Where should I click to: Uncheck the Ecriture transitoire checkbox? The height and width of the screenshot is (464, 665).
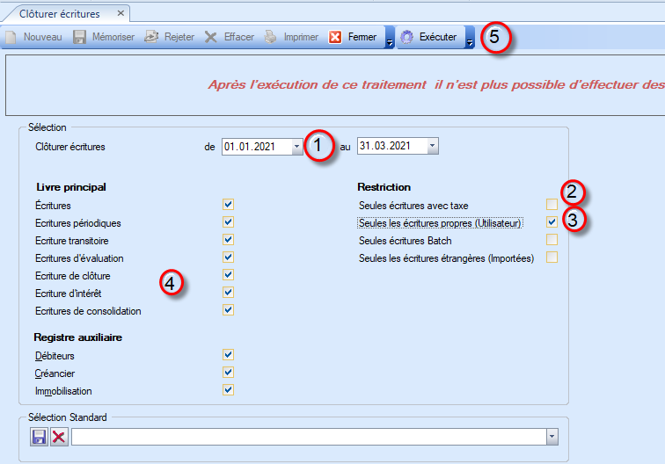tap(228, 240)
